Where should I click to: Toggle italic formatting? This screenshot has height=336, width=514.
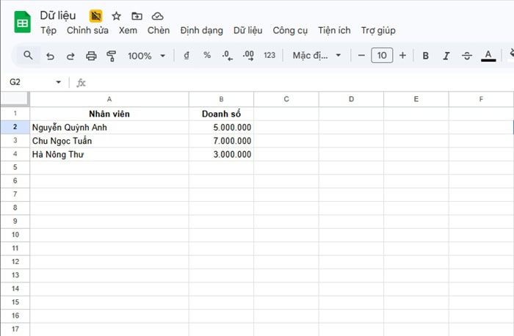click(446, 56)
